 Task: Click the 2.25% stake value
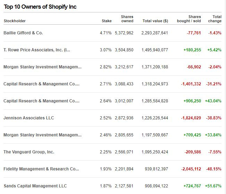pyautogui.click(x=106, y=152)
